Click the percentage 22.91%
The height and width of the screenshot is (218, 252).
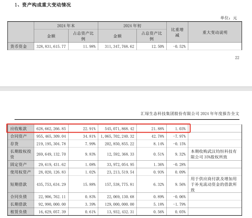pyautogui.click(x=89, y=129)
